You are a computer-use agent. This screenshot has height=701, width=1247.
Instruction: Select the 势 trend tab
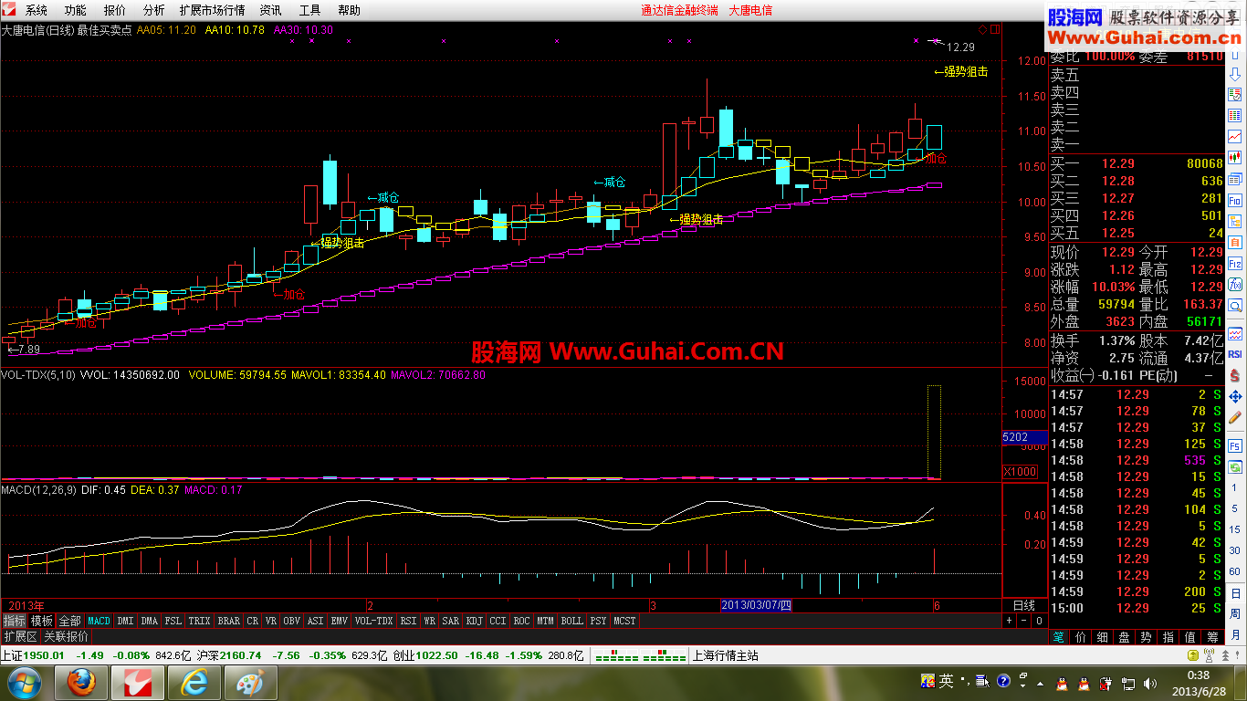click(1147, 637)
